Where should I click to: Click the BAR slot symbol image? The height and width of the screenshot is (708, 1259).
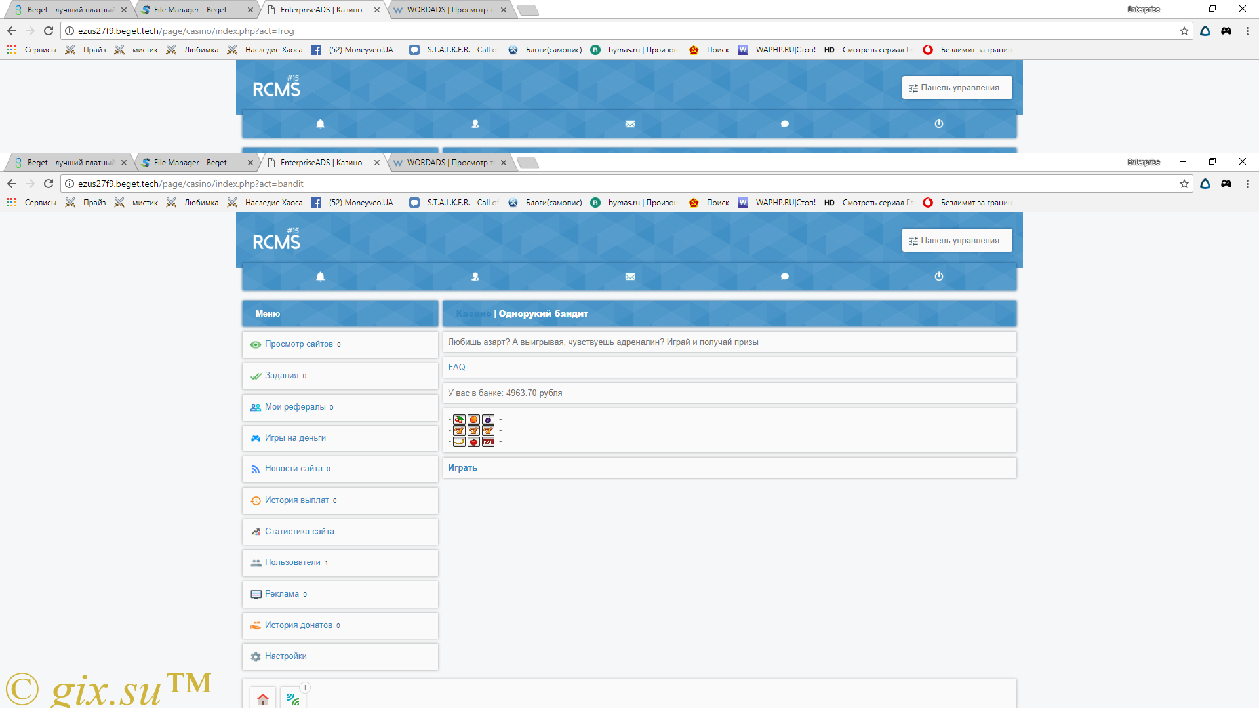(x=488, y=442)
